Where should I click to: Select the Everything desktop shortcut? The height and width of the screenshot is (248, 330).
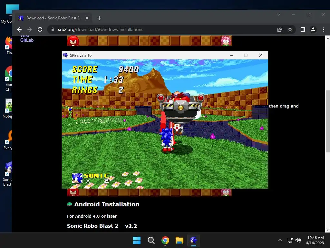point(8,140)
